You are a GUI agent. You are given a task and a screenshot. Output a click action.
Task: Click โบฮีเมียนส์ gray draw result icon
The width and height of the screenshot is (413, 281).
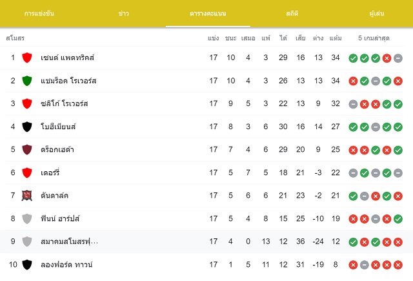pyautogui.click(x=376, y=127)
